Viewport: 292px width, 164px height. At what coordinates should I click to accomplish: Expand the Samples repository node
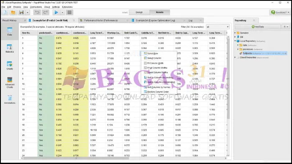[x=235, y=33]
